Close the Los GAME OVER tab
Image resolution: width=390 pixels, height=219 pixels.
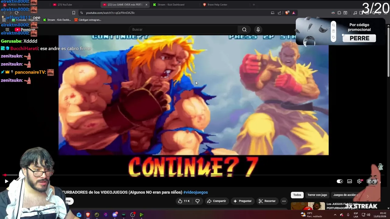(146, 5)
